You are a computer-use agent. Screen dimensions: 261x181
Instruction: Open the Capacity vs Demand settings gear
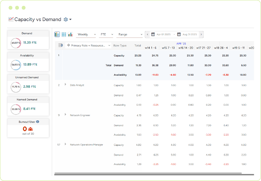click(65, 20)
